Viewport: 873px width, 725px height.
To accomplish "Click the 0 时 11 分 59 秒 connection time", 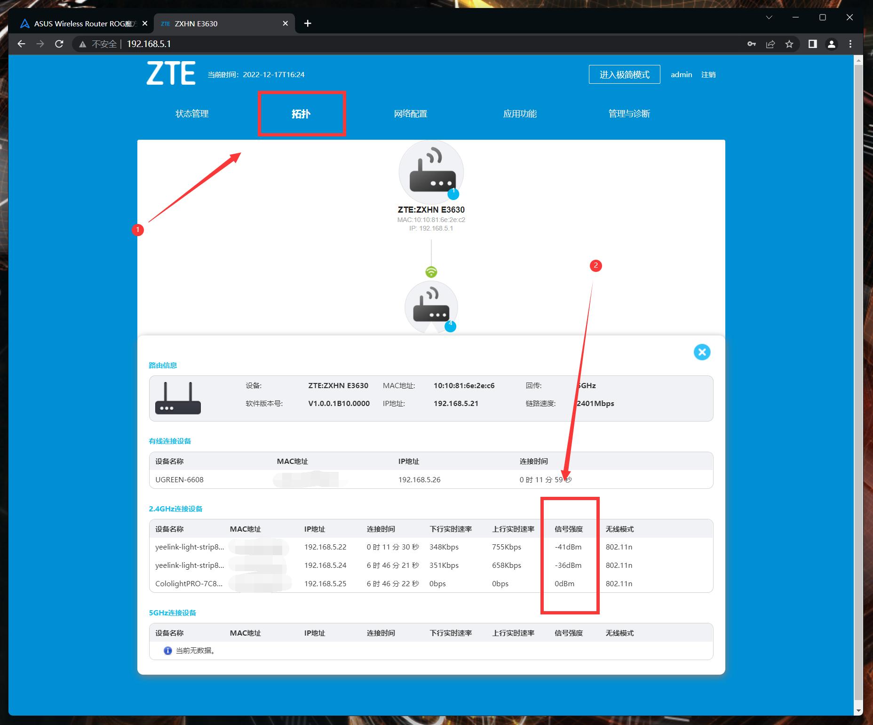I will [x=546, y=480].
